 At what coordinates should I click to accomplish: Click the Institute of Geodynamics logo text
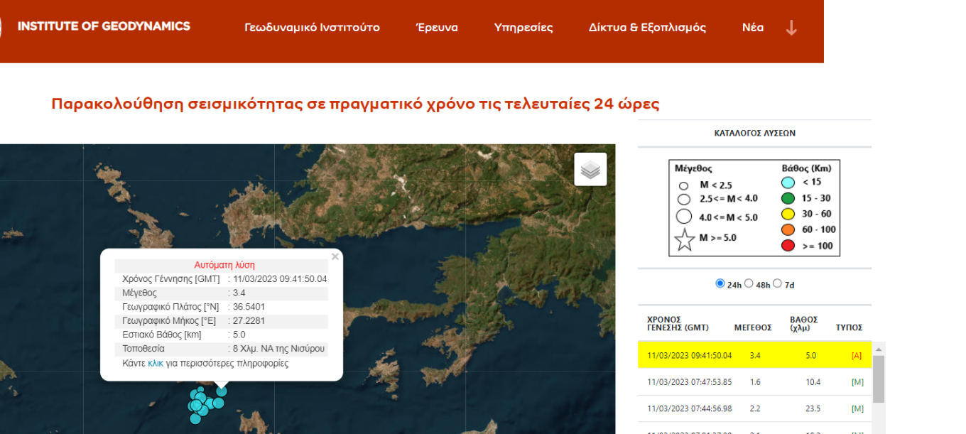104,26
